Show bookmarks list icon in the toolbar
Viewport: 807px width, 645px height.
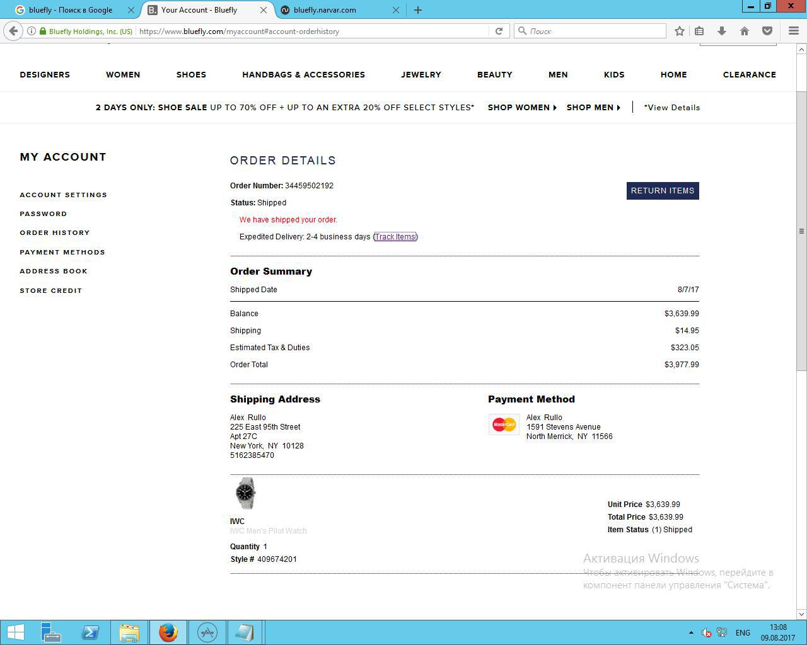[x=699, y=31]
